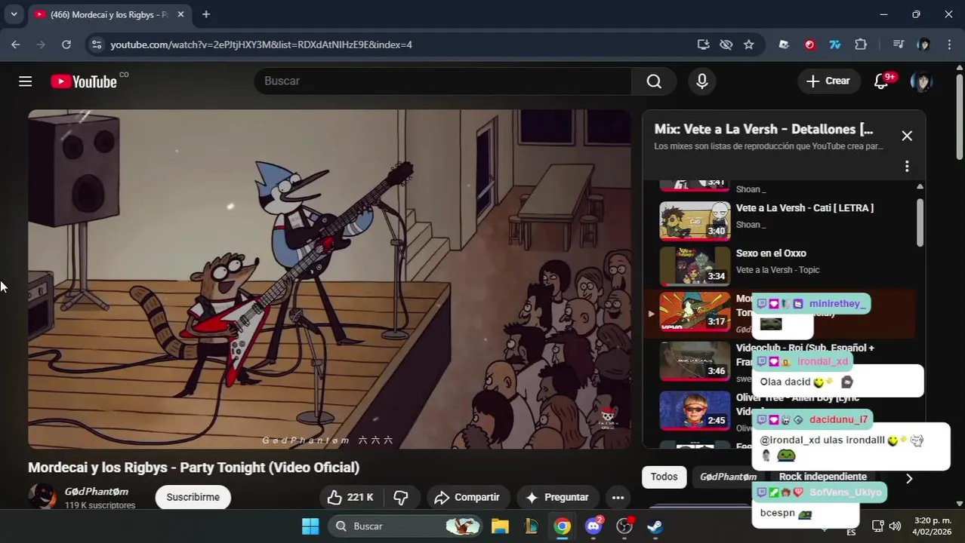This screenshot has width=965, height=543.
Task: Select the 3:17 currently playing thumbnail
Action: (x=695, y=311)
